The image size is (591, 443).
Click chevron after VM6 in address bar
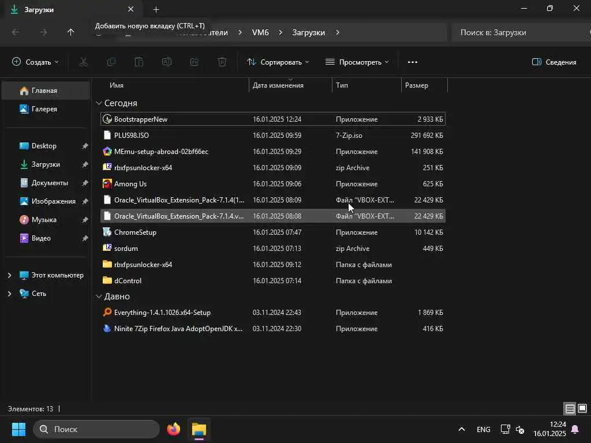[280, 32]
